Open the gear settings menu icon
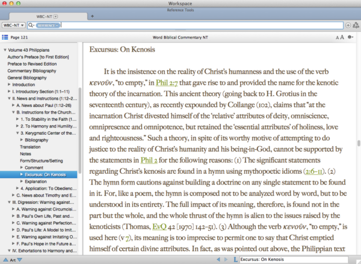Image resolution: width=361 pixels, height=264 pixels. (x=350, y=37)
